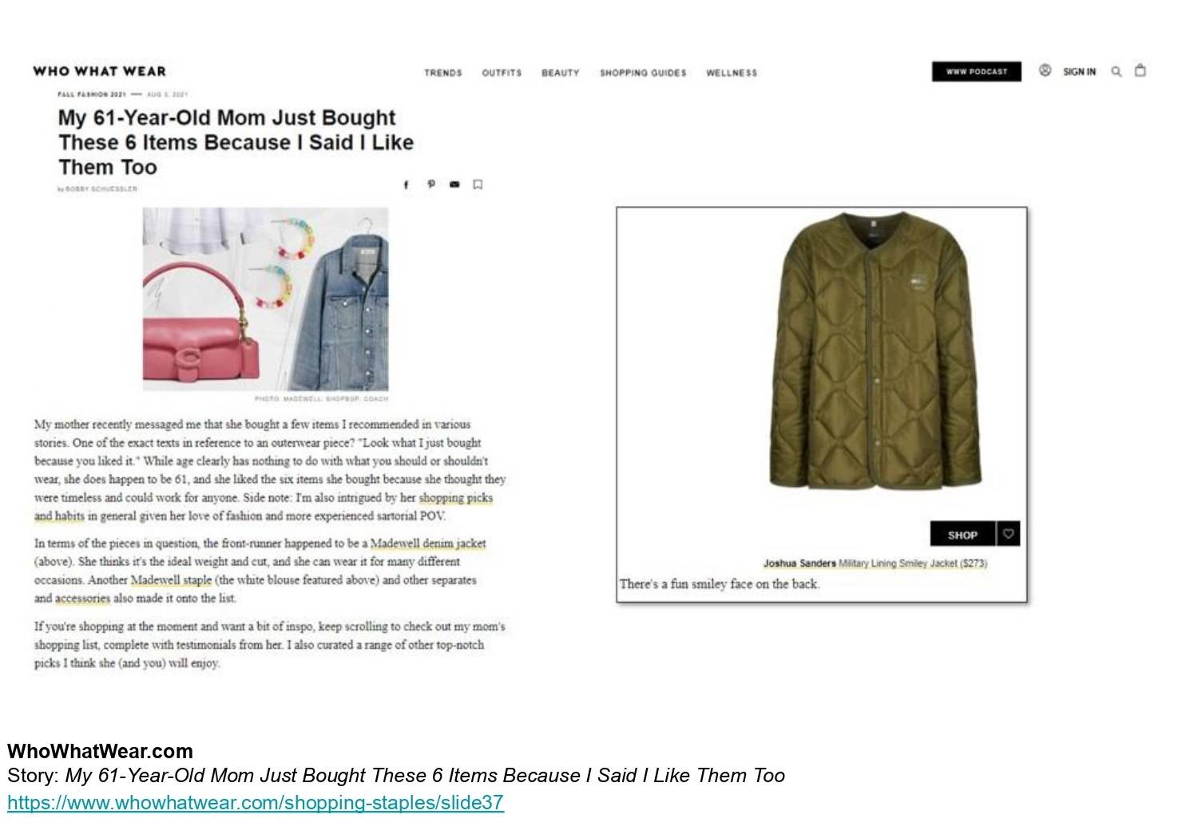Open the search magnifier icon
Screen dimensions: 1194x838
tap(1117, 71)
